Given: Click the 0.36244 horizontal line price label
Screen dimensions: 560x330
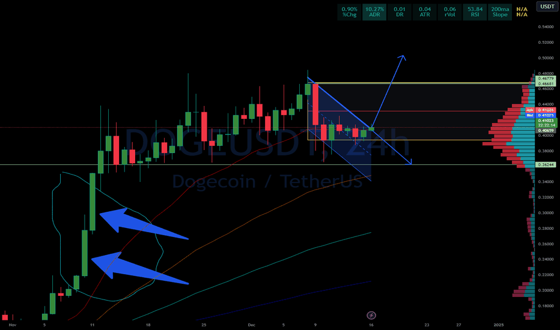Looking at the screenshot, I should (x=546, y=165).
